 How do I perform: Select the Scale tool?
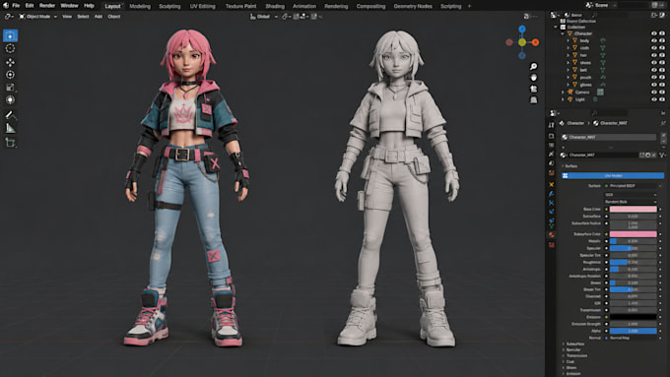[x=10, y=88]
